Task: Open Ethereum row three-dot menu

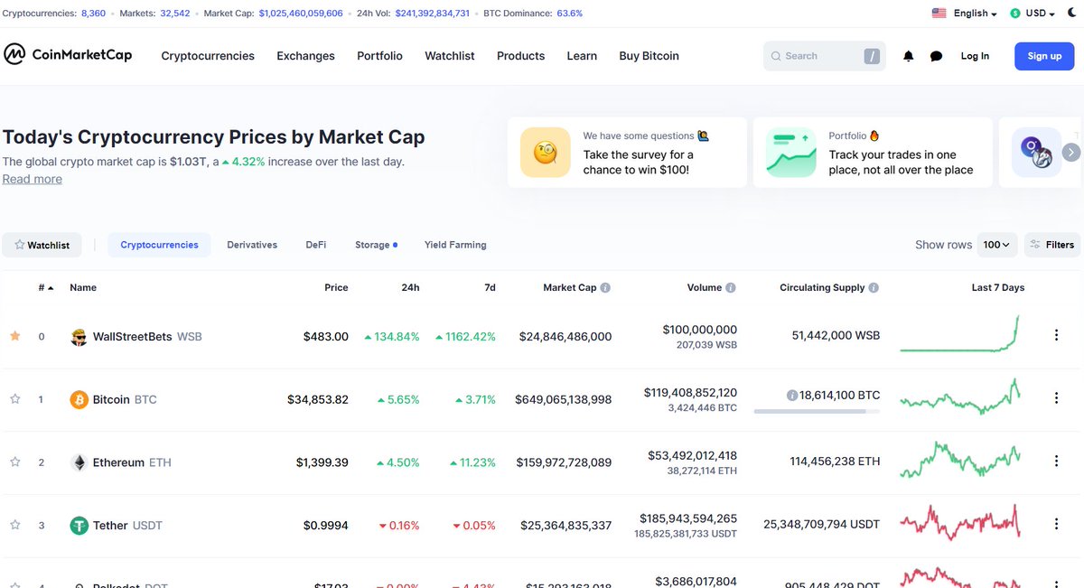Action: (1056, 462)
